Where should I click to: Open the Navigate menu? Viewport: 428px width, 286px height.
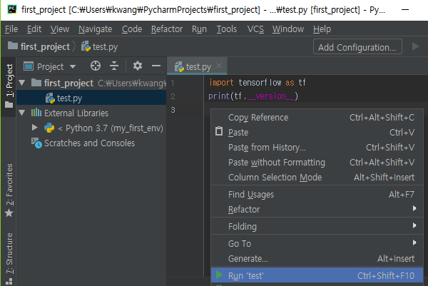tap(96, 29)
